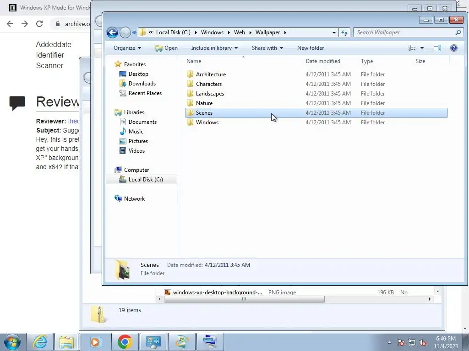This screenshot has height=351, width=469.
Task: Sort by the Date modified column
Action: click(330, 61)
